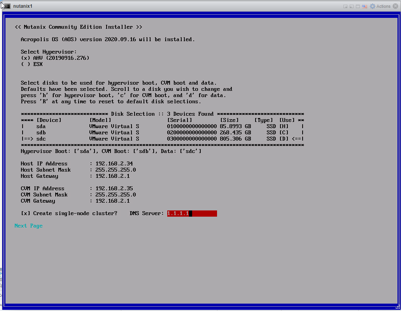Click Host Subnet Mask value field
The width and height of the screenshot is (401, 311).
pos(116,170)
